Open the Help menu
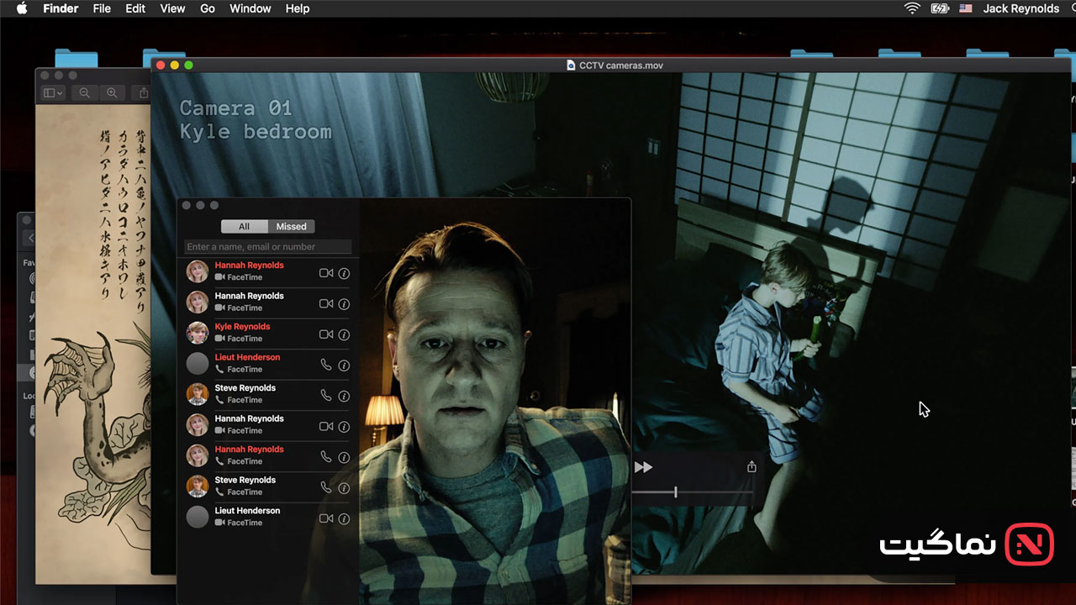Screen dimensions: 1076x605 [298, 8]
